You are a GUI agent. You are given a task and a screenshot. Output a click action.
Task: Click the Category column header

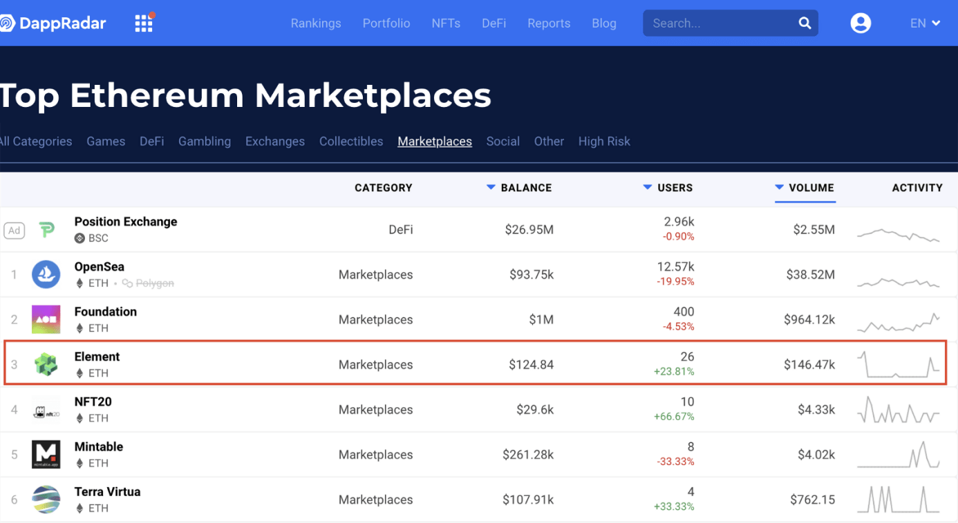[x=383, y=188]
